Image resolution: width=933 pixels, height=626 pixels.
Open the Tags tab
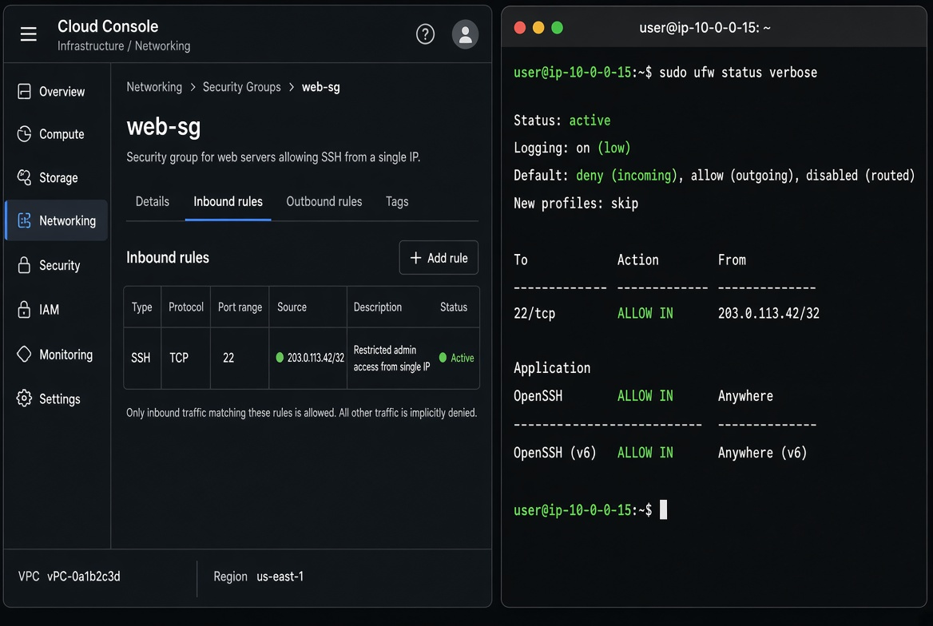(x=397, y=202)
